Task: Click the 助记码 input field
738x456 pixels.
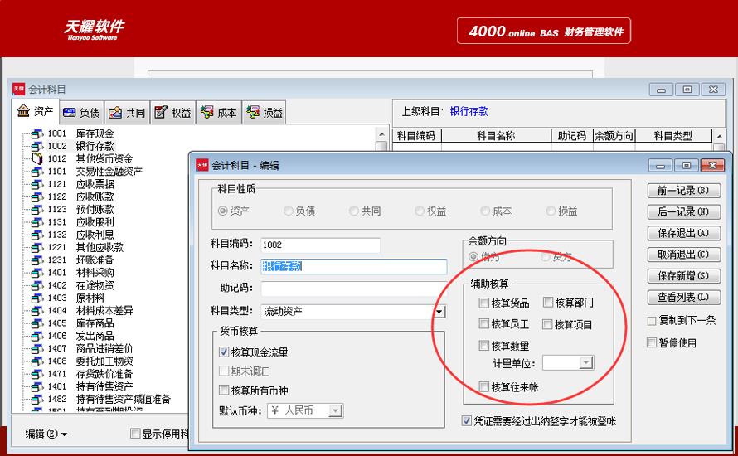Action: click(x=353, y=289)
